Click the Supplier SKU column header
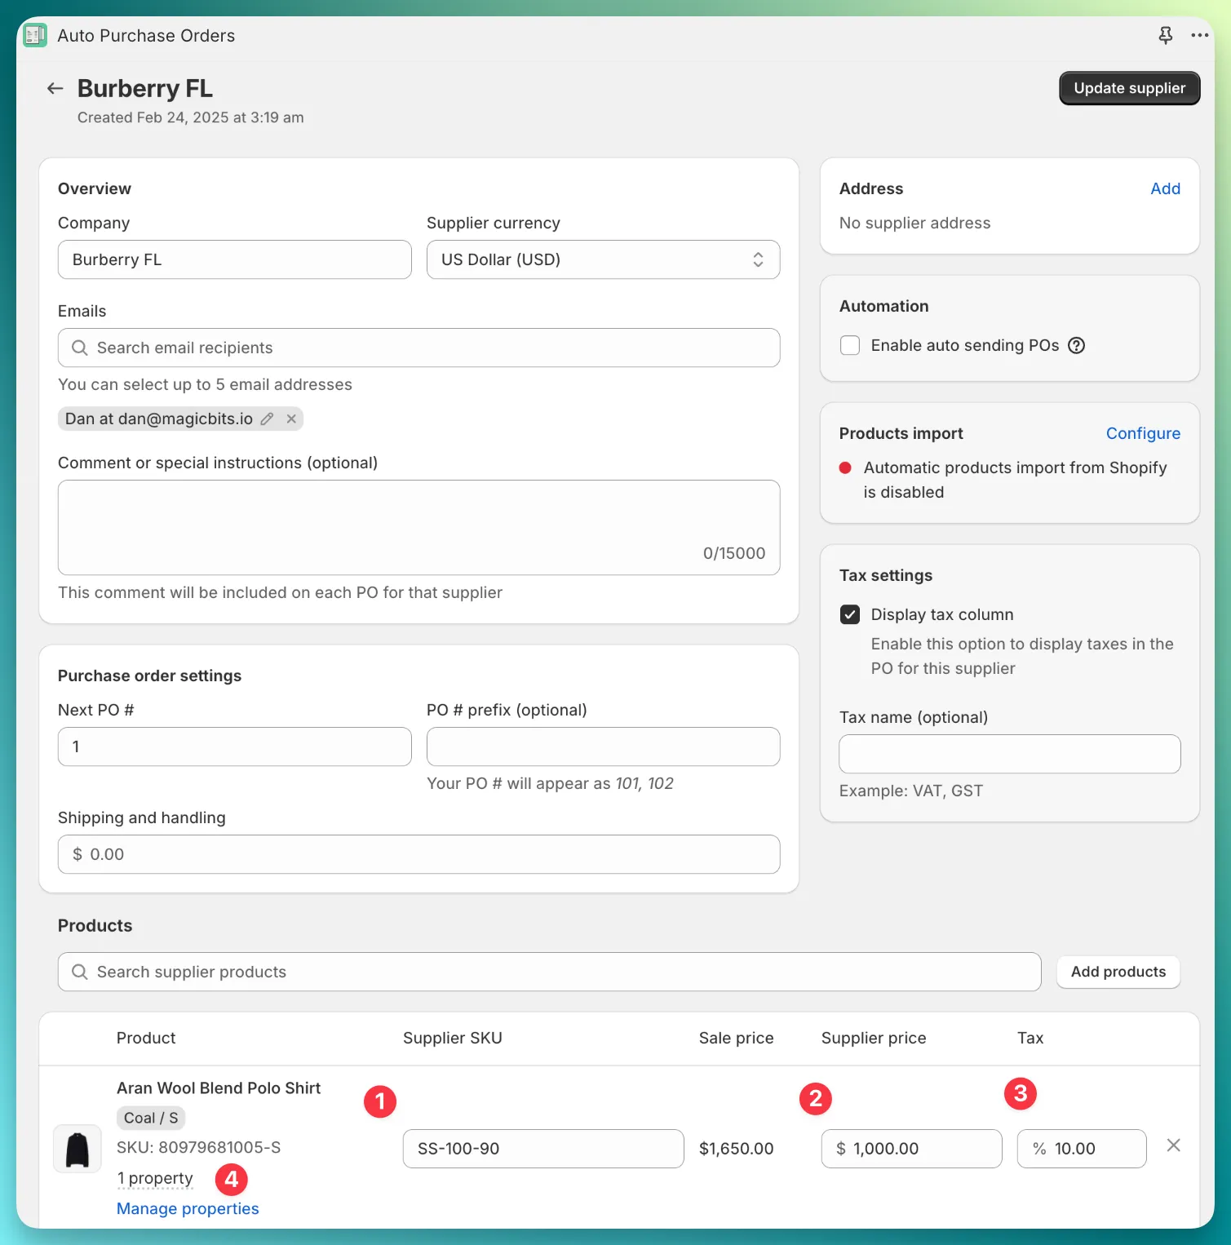The width and height of the screenshot is (1231, 1245). [x=453, y=1038]
